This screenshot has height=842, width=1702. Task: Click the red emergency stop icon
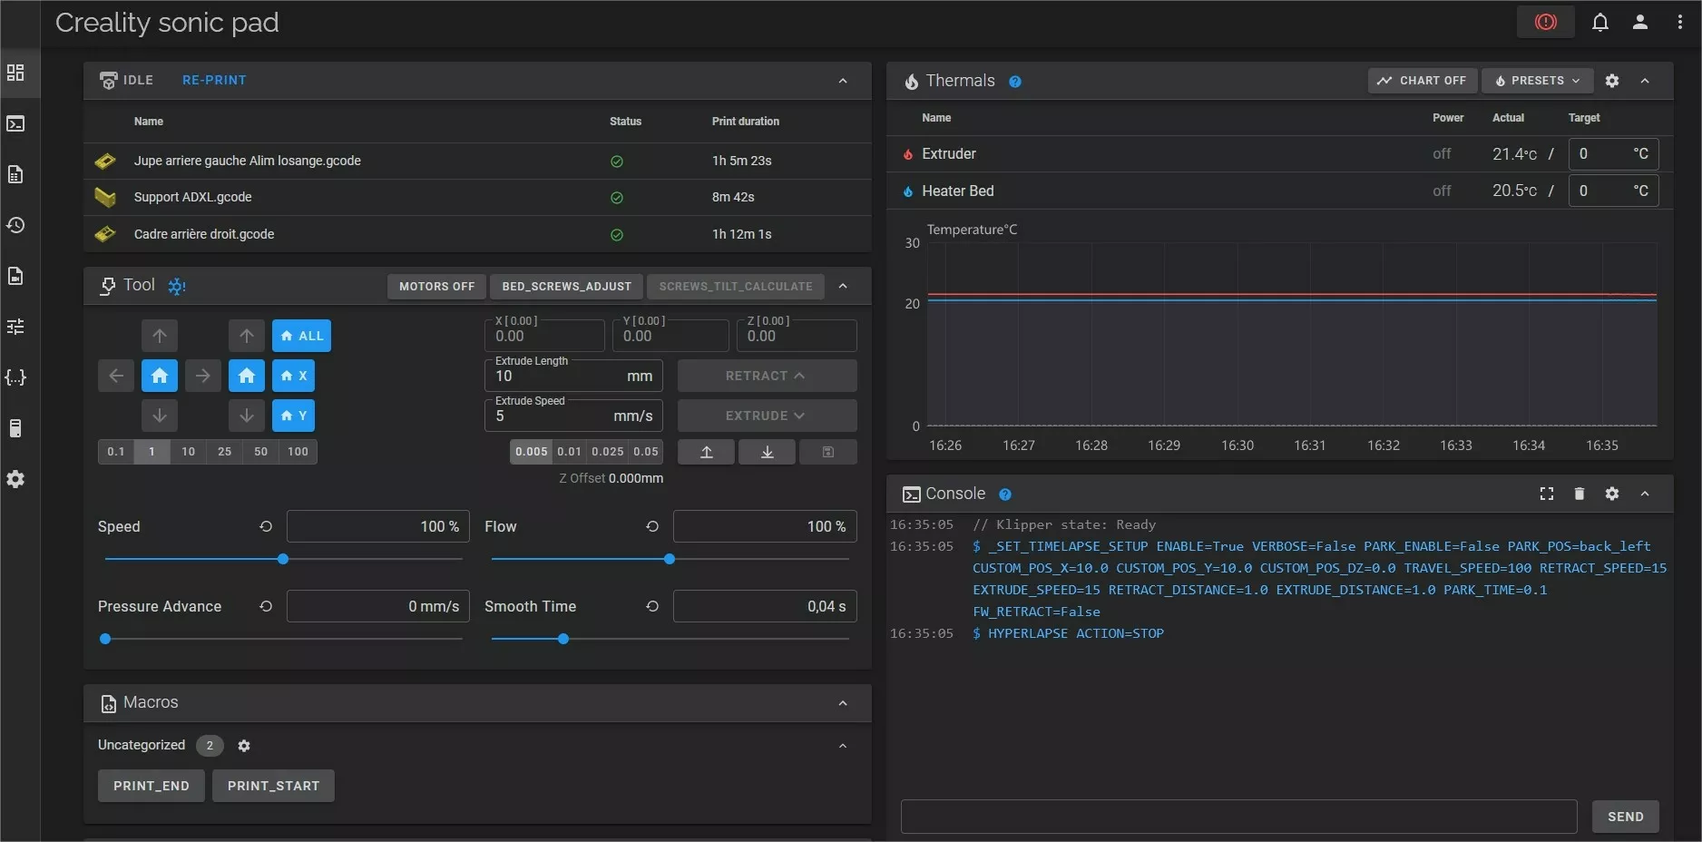1545,22
